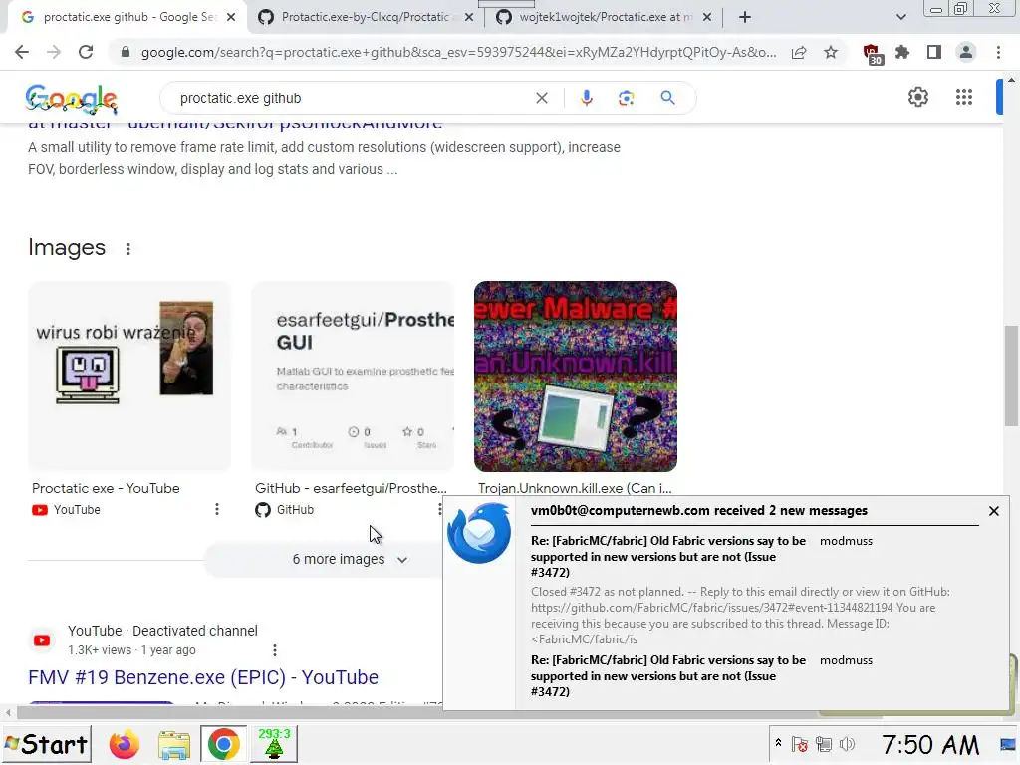Open the uBlock extension icon showing 30
This screenshot has height=765, width=1020.
pyautogui.click(x=872, y=54)
